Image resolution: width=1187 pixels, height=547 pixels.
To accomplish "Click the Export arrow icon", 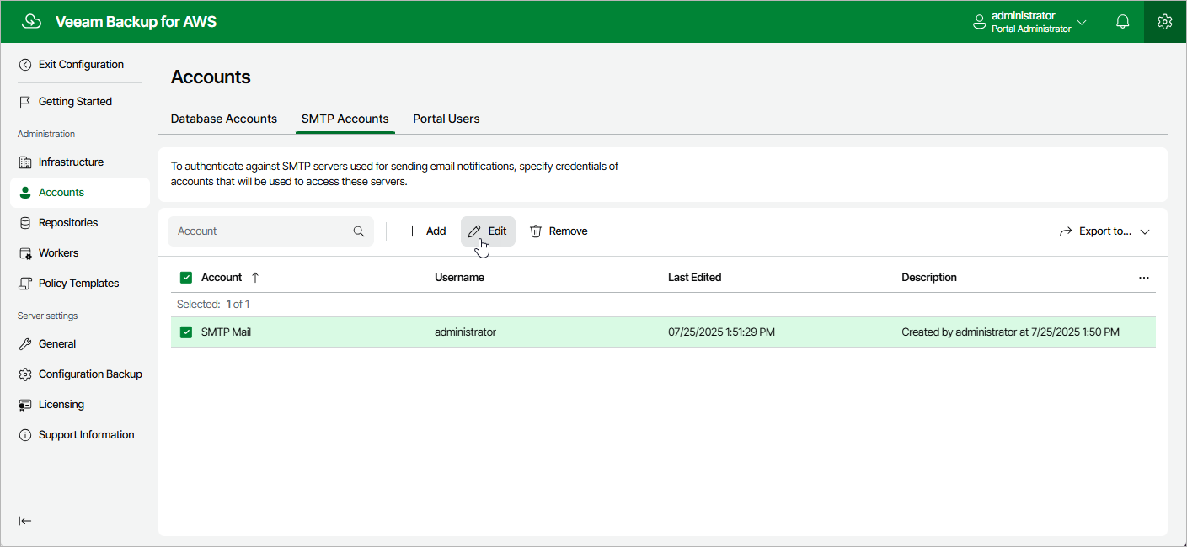I will 1066,231.
